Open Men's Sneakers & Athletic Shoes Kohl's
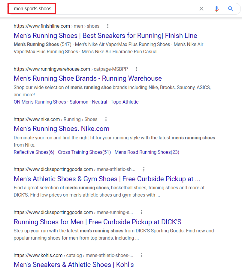 click(x=74, y=265)
